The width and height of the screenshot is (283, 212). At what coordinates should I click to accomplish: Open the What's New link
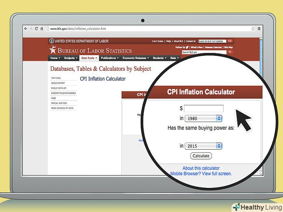[197, 47]
